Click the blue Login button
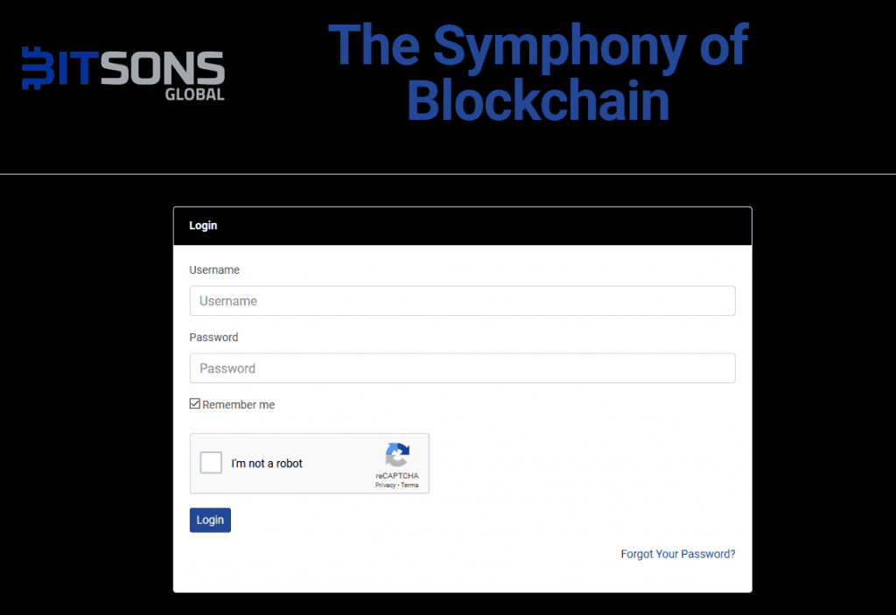Viewport: 896px width, 615px height. click(x=210, y=521)
